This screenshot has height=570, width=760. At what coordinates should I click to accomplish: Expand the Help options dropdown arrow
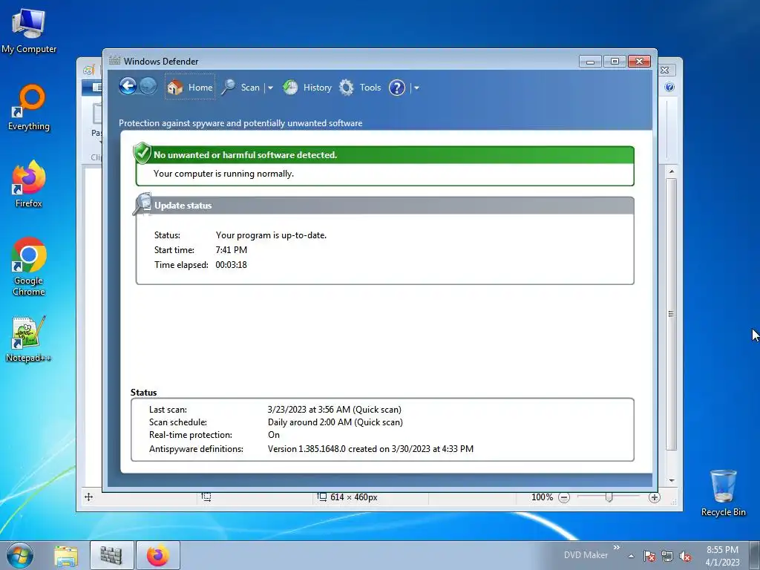coord(416,88)
